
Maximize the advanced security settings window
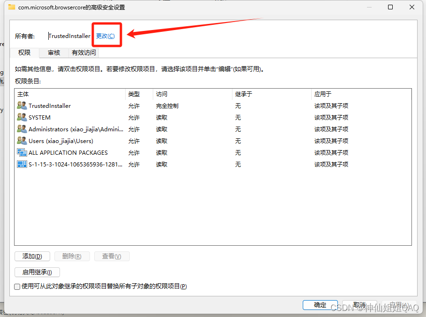coord(390,7)
